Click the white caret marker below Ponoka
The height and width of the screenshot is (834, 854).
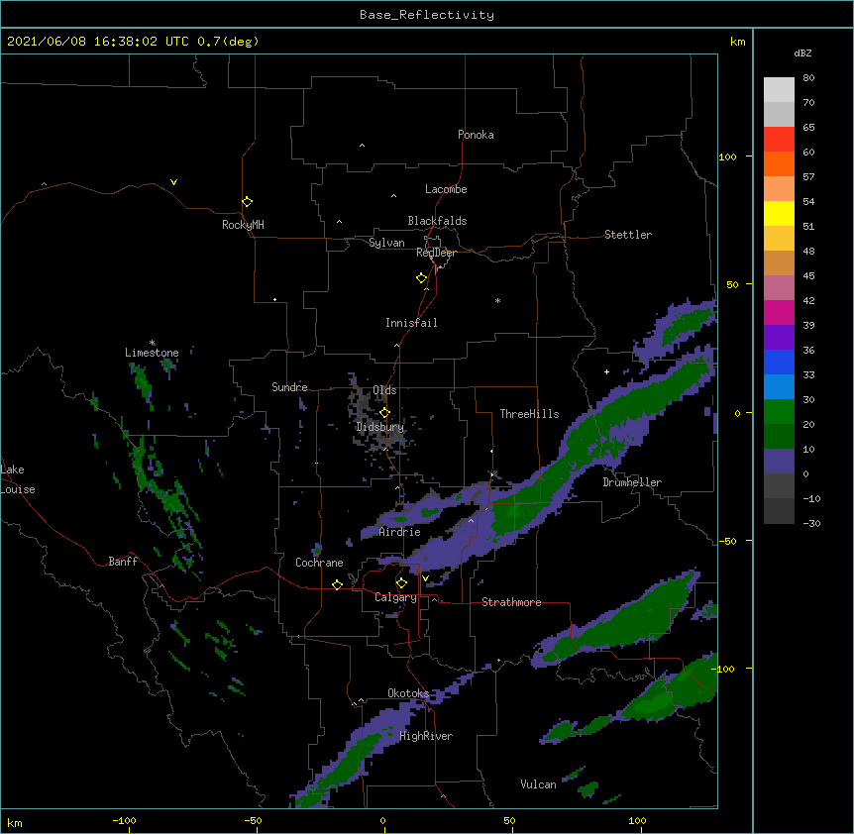click(x=363, y=146)
